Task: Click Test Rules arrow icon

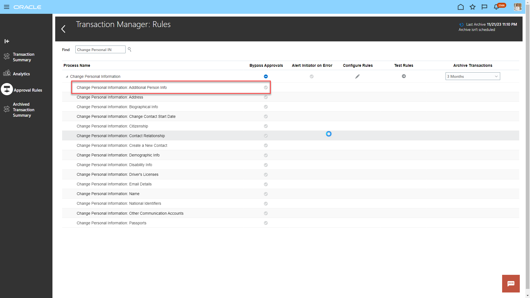Action: (404, 76)
